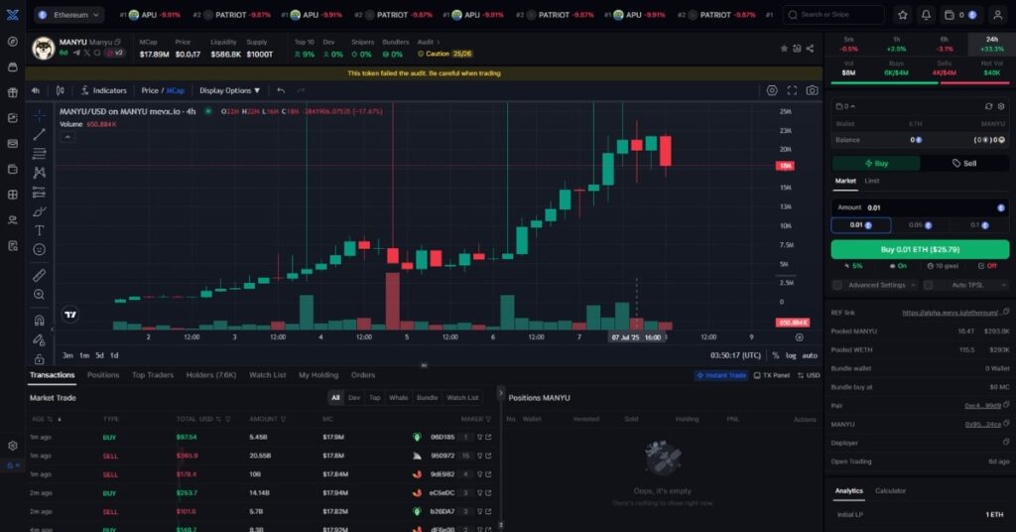This screenshot has height=532, width=1016.
Task: Select the ruler measure tool
Action: [40, 275]
